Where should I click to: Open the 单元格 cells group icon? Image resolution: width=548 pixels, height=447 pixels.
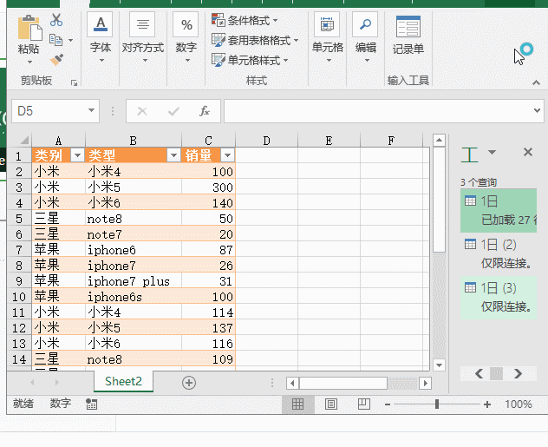(327, 24)
